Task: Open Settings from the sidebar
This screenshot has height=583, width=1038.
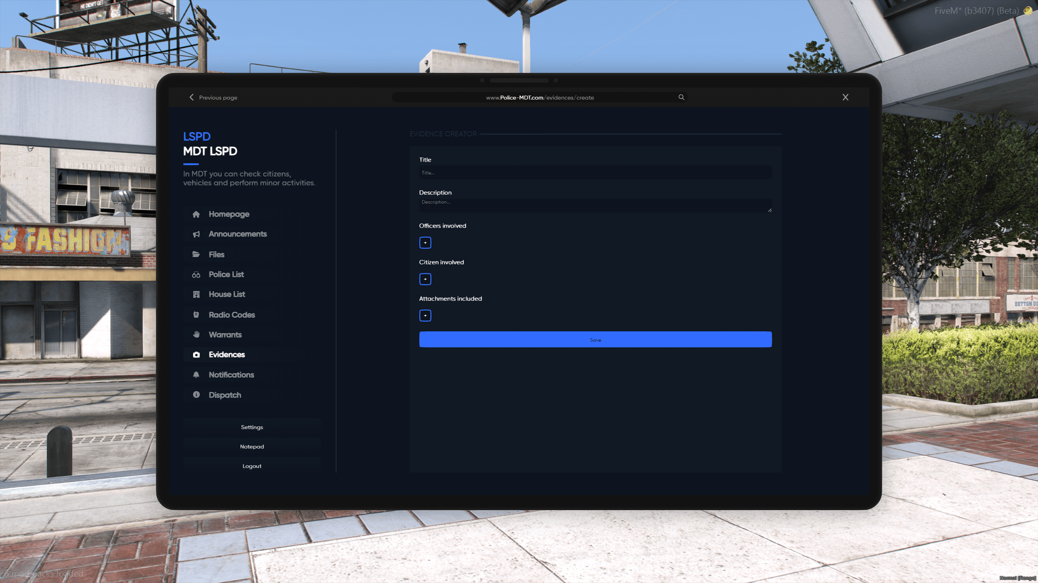Action: (x=252, y=427)
